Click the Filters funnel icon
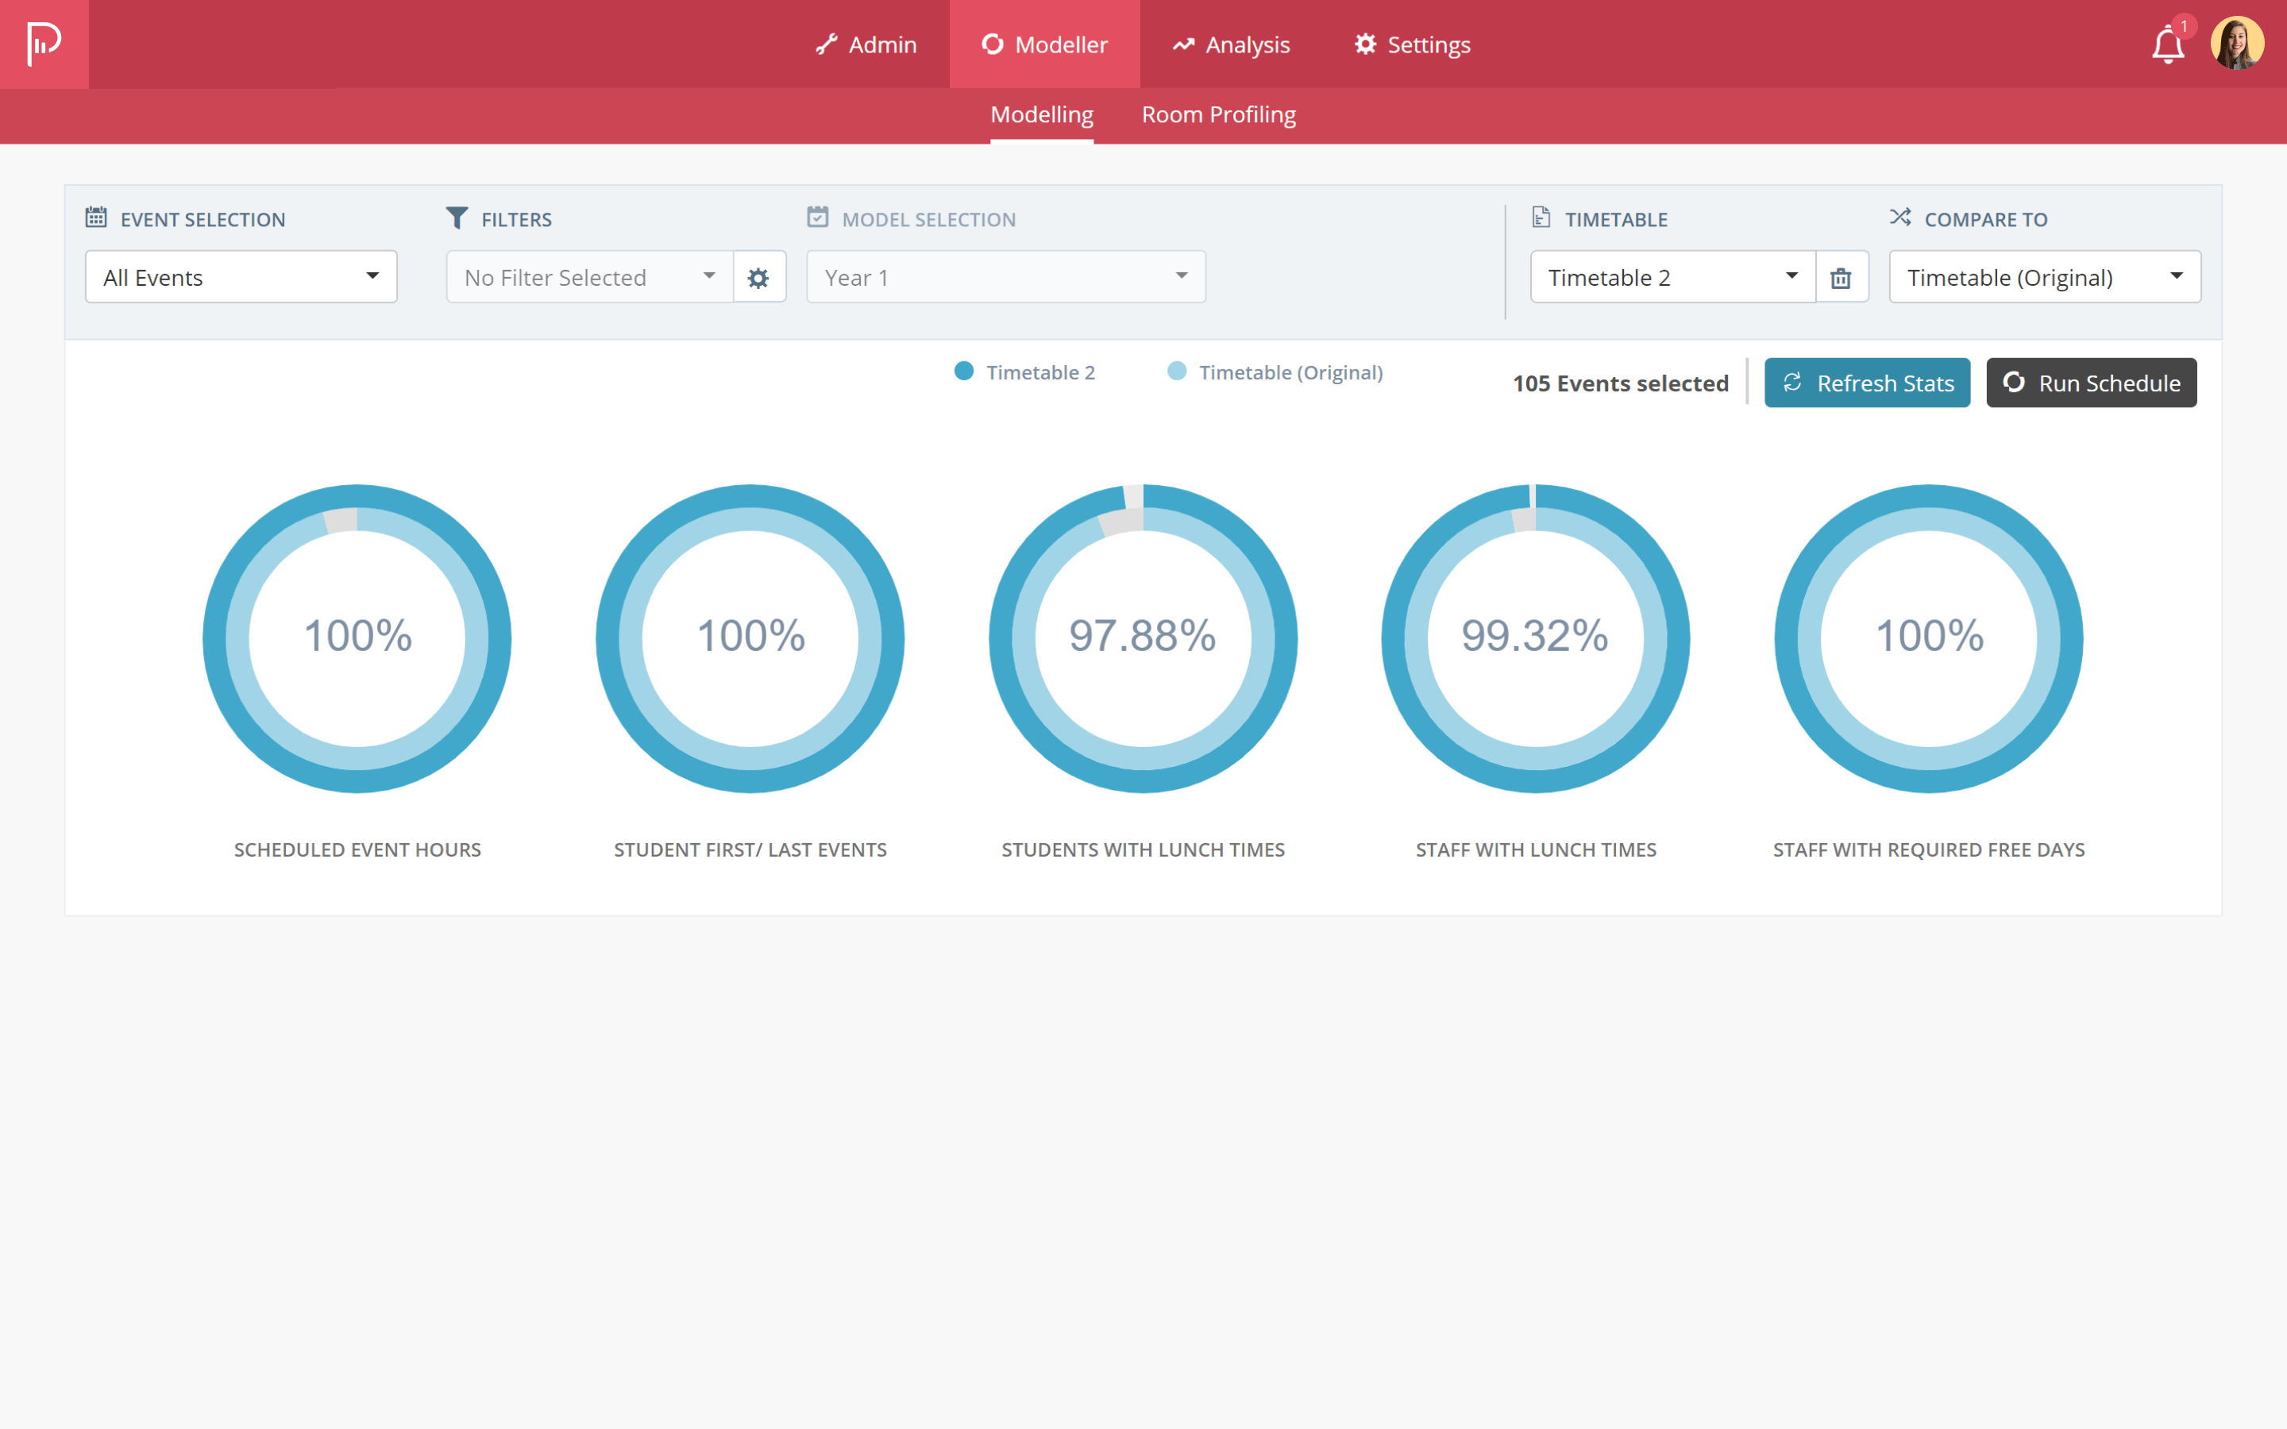This screenshot has height=1429, width=2287. click(x=457, y=218)
